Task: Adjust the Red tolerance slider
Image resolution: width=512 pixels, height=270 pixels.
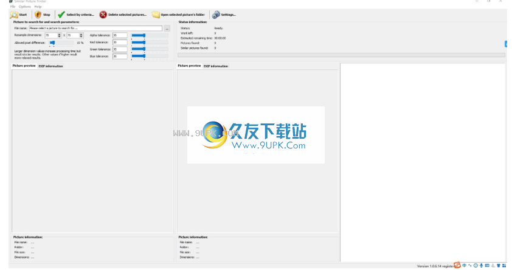Action: tap(150, 43)
